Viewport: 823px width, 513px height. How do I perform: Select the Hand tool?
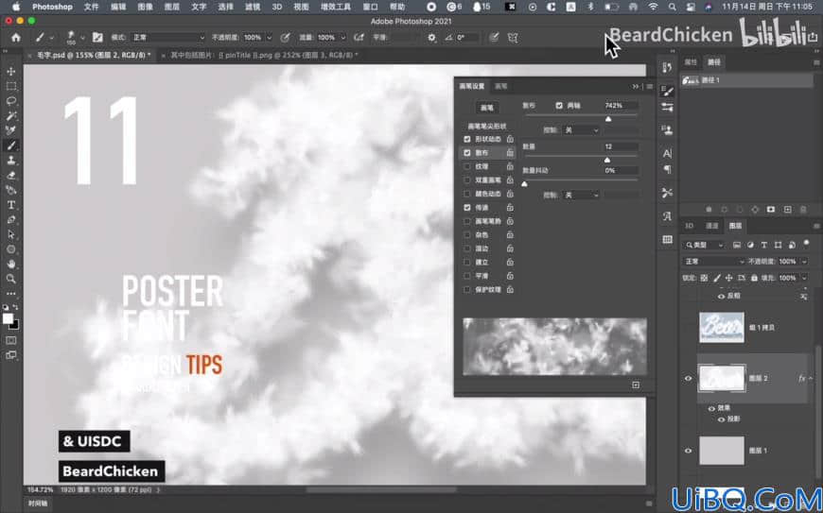11,265
